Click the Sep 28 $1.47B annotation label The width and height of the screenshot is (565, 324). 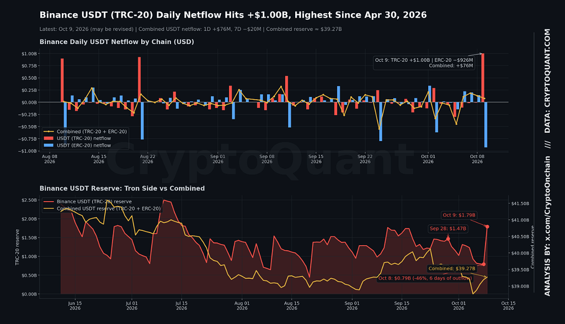[448, 228]
